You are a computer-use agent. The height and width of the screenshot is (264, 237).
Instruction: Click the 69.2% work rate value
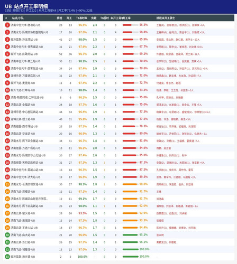(143, 54)
